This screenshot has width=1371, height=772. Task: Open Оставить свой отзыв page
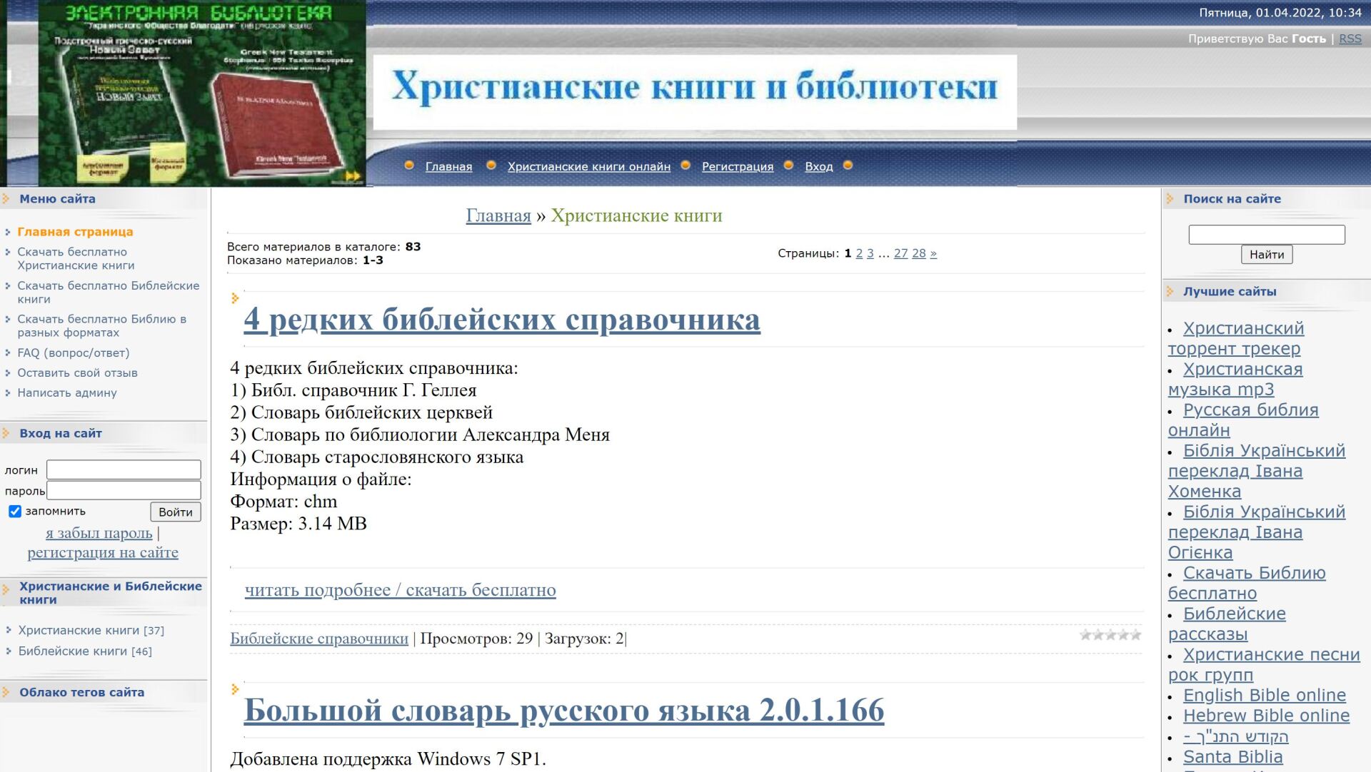point(77,372)
